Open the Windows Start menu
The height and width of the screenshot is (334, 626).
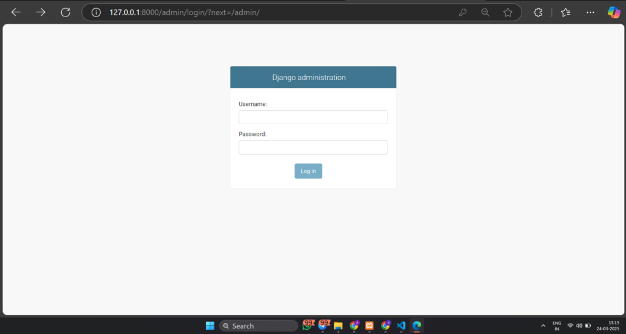(x=210, y=325)
